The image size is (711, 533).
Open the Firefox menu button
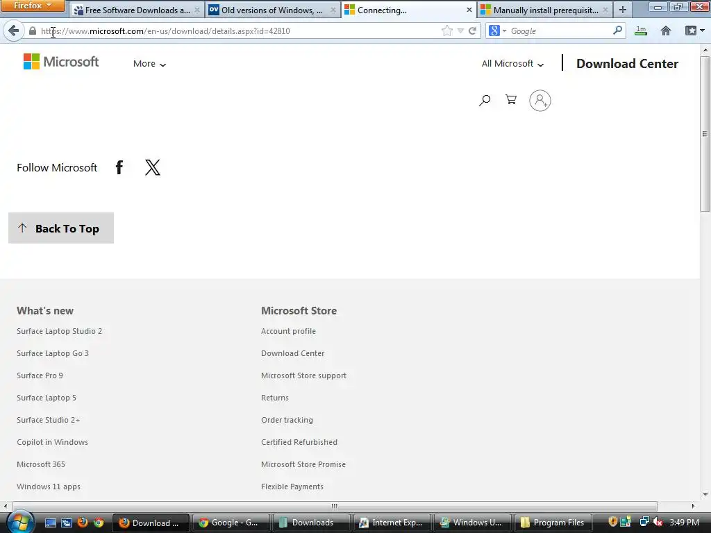pos(33,6)
